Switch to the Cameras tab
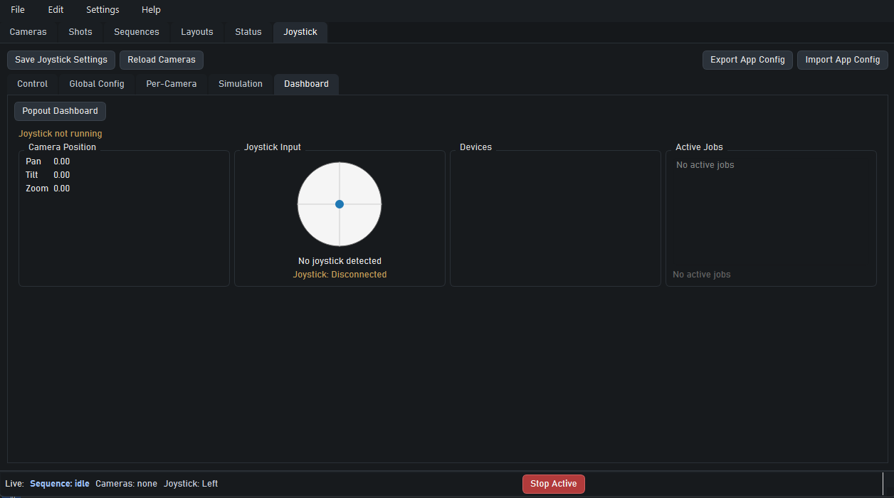The height and width of the screenshot is (498, 894). tap(28, 32)
